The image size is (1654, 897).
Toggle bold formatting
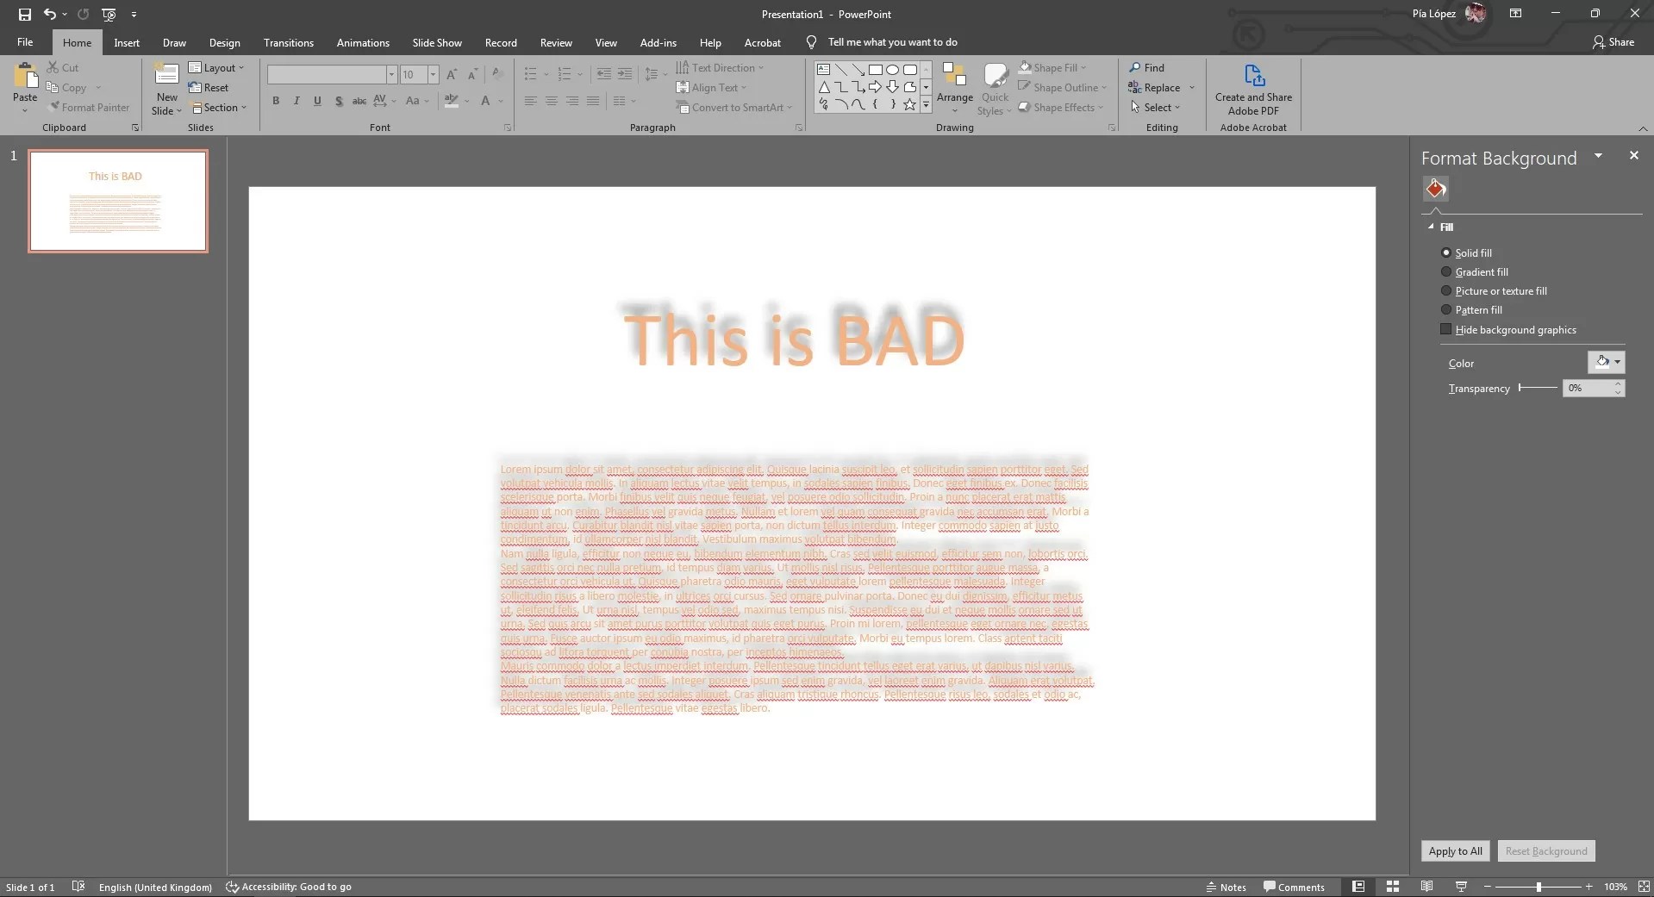point(275,101)
